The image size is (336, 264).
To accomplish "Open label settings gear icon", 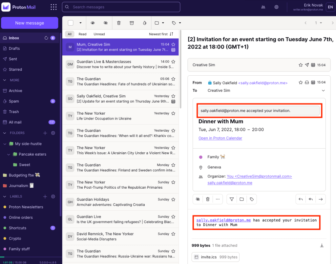I will 53,197.
